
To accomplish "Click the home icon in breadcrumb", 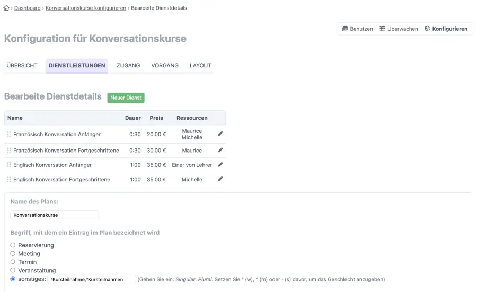I will [6, 8].
